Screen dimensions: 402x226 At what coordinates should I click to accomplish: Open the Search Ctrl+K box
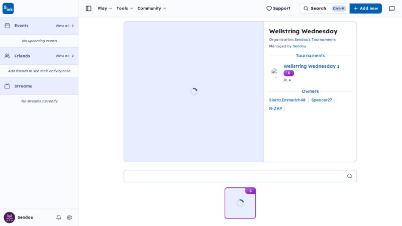324,9
